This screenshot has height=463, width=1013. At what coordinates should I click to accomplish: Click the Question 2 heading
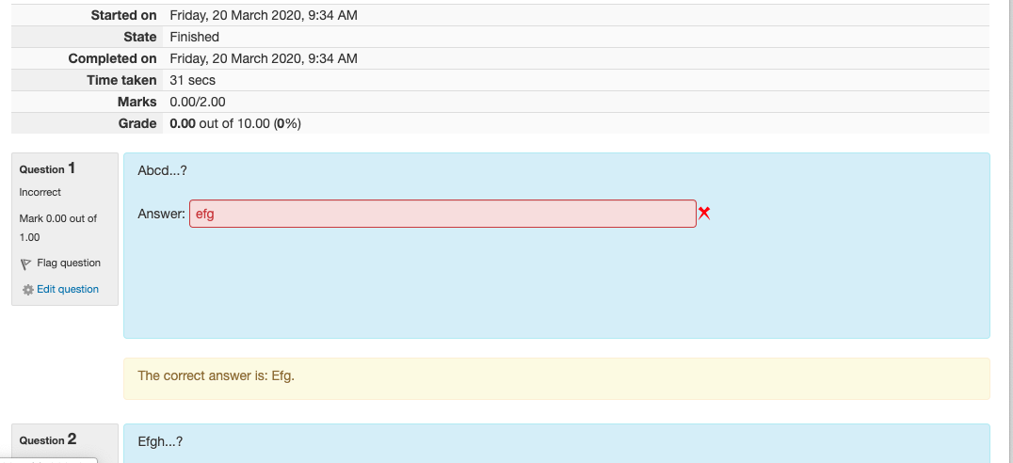coord(48,439)
